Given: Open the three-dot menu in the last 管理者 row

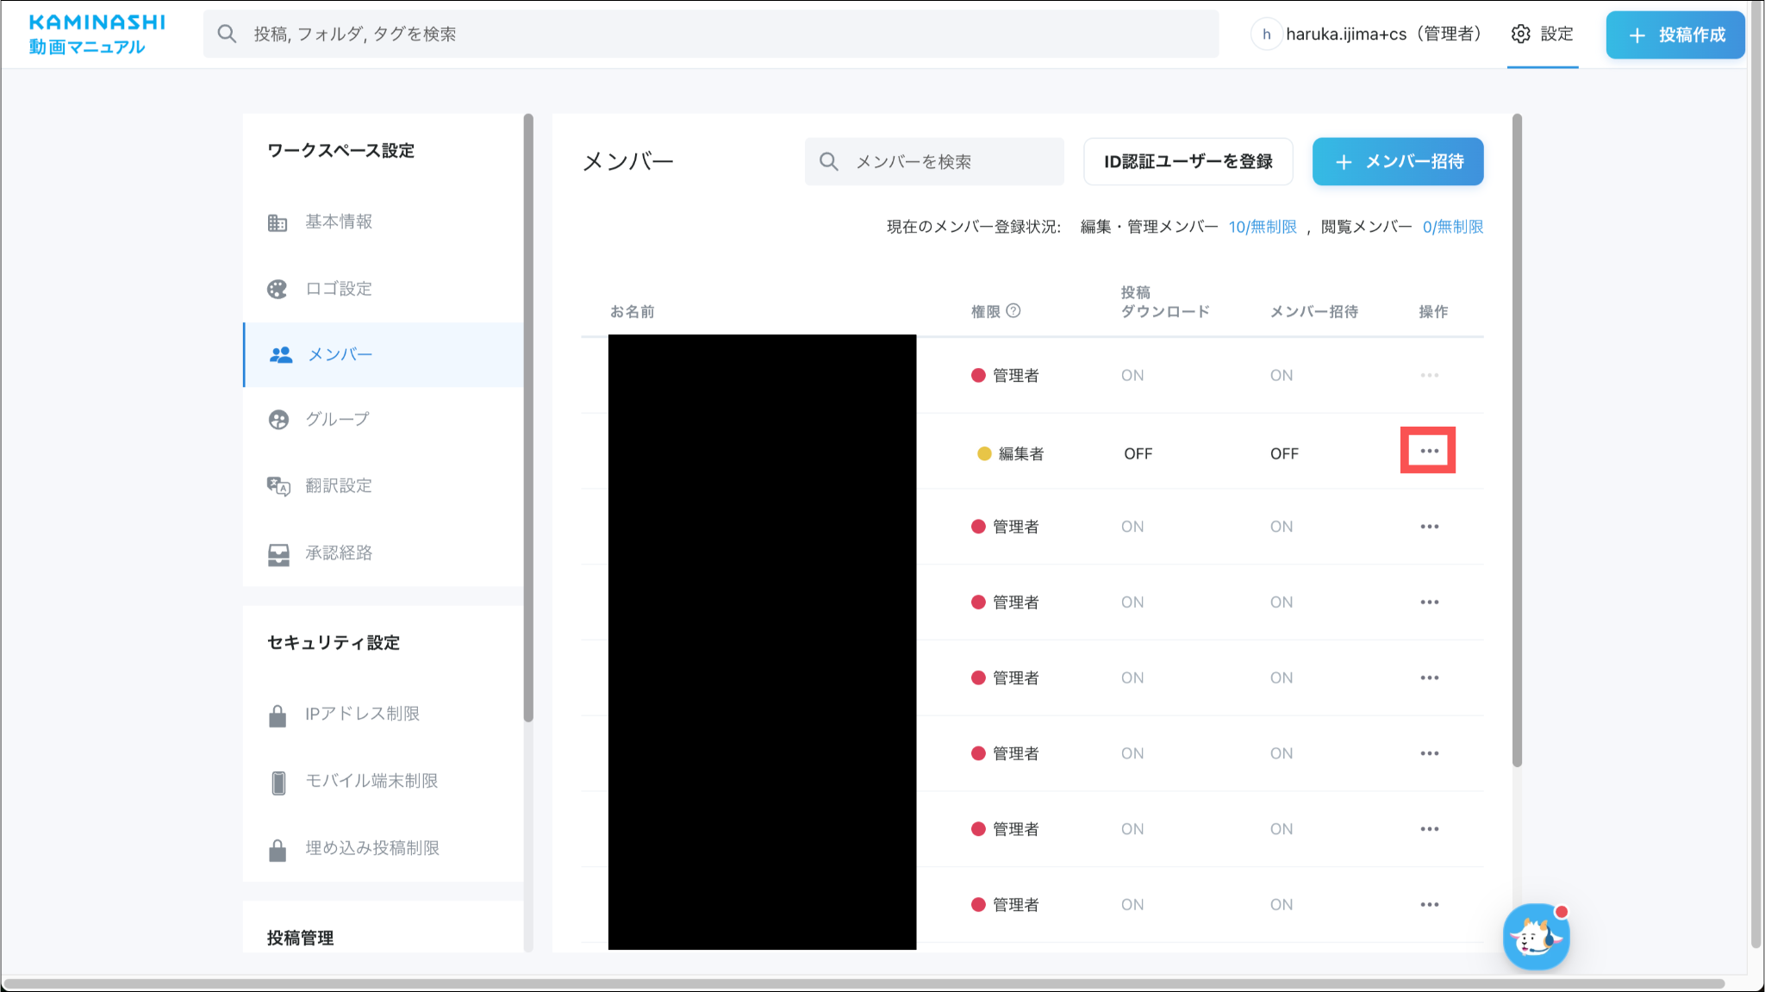Looking at the screenshot, I should pyautogui.click(x=1429, y=904).
